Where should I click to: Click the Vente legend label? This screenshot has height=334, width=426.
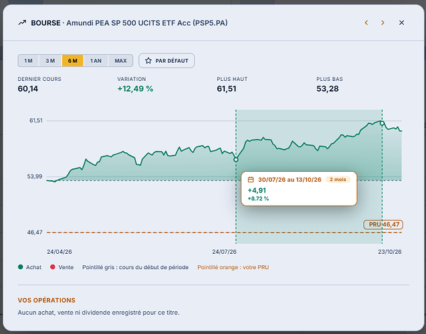click(x=66, y=267)
